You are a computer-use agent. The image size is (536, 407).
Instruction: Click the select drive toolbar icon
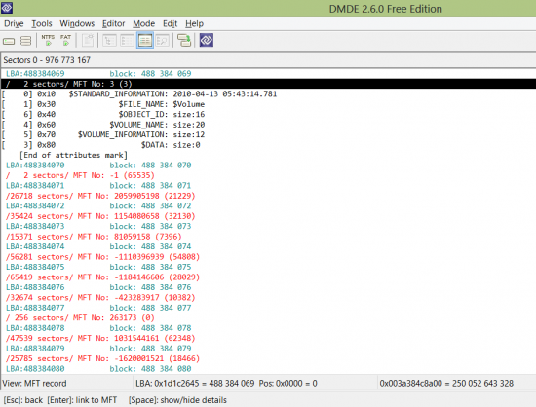point(9,41)
